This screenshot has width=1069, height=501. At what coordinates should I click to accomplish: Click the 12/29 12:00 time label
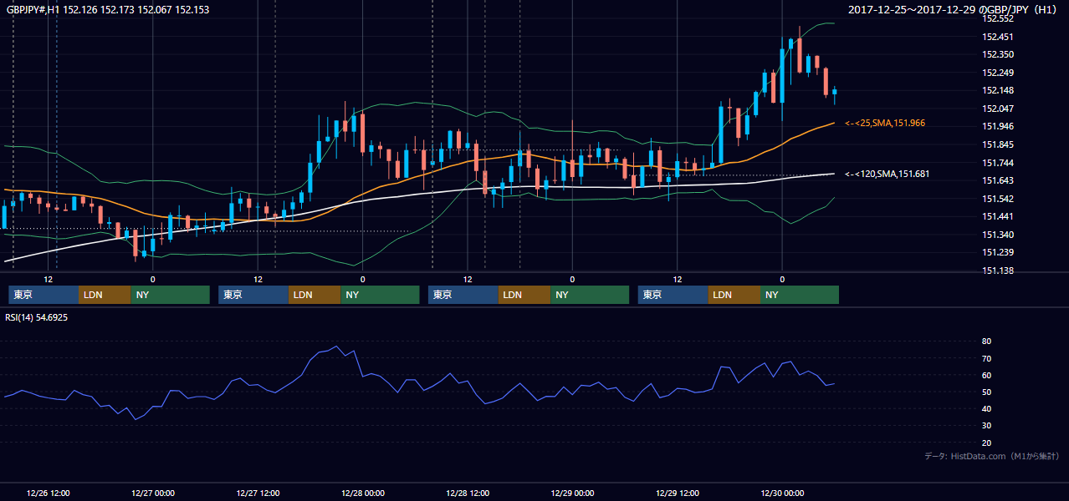[x=677, y=493]
